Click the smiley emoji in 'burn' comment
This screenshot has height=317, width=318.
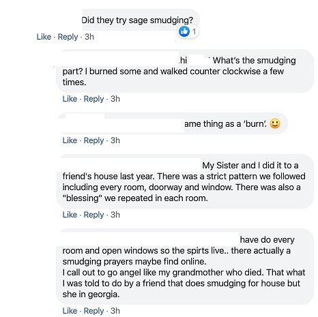coord(275,123)
